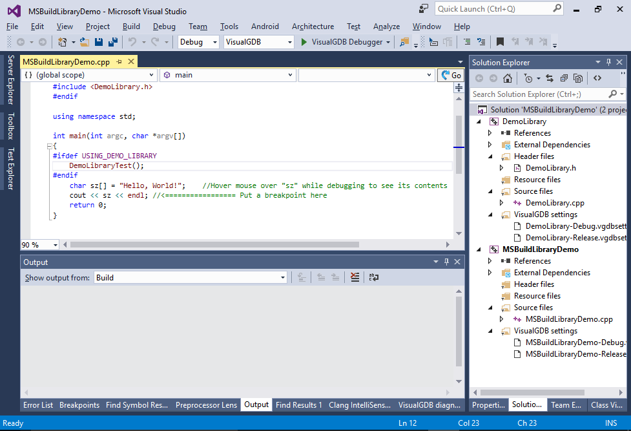The width and height of the screenshot is (631, 431).
Task: Click the New Project toolbar icon
Action: (63, 42)
